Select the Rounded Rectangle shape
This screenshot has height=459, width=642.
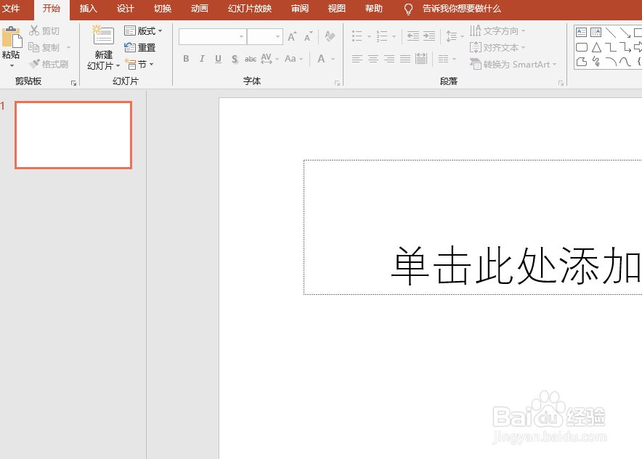(582, 47)
